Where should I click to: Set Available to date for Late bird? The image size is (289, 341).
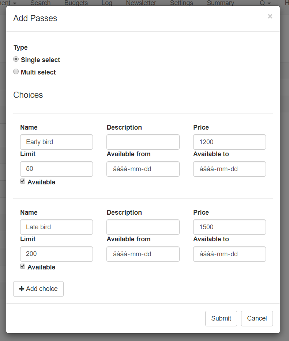pyautogui.click(x=229, y=254)
